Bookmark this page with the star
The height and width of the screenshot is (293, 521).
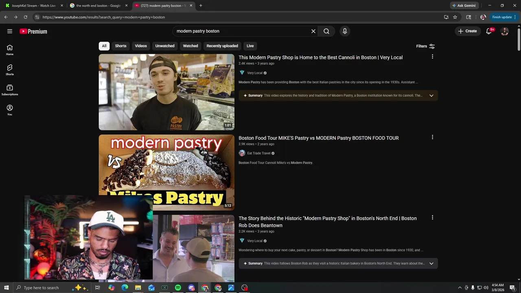click(455, 17)
